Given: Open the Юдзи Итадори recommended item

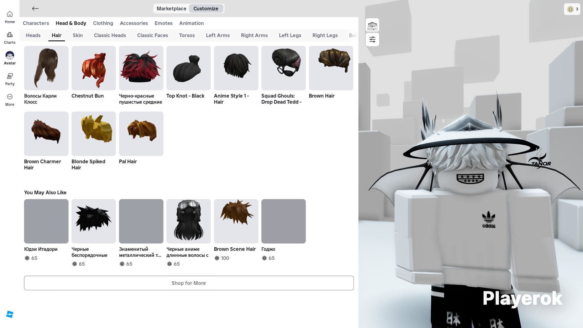Looking at the screenshot, I should point(46,221).
